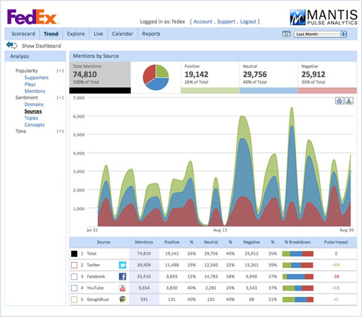362x317 pixels.
Task: Click the Mantis Pulse Analytics logo
Action: coord(324,17)
